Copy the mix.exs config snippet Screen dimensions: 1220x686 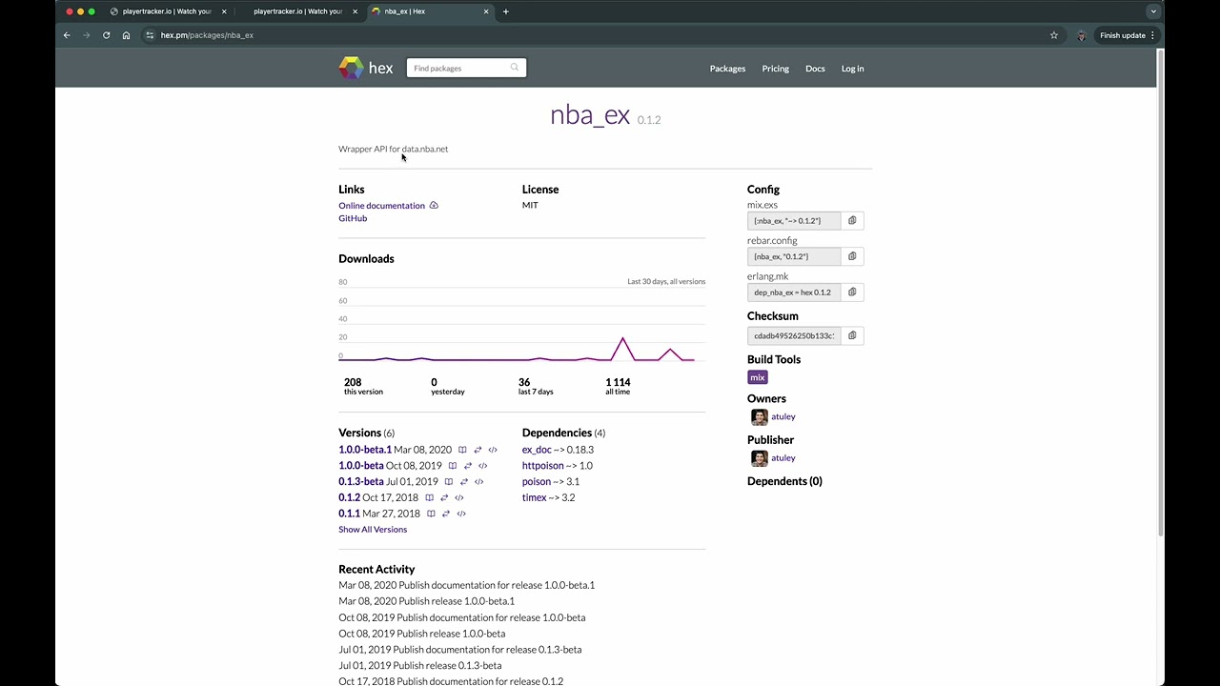pos(852,220)
